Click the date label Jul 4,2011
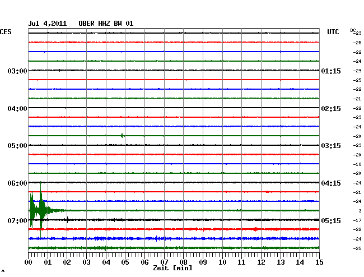Screen dimensions: 364x277 (x=48, y=24)
